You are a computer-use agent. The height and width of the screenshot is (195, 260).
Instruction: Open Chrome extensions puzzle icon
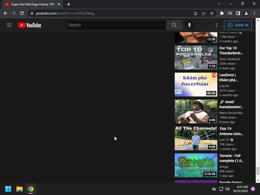click(x=222, y=13)
